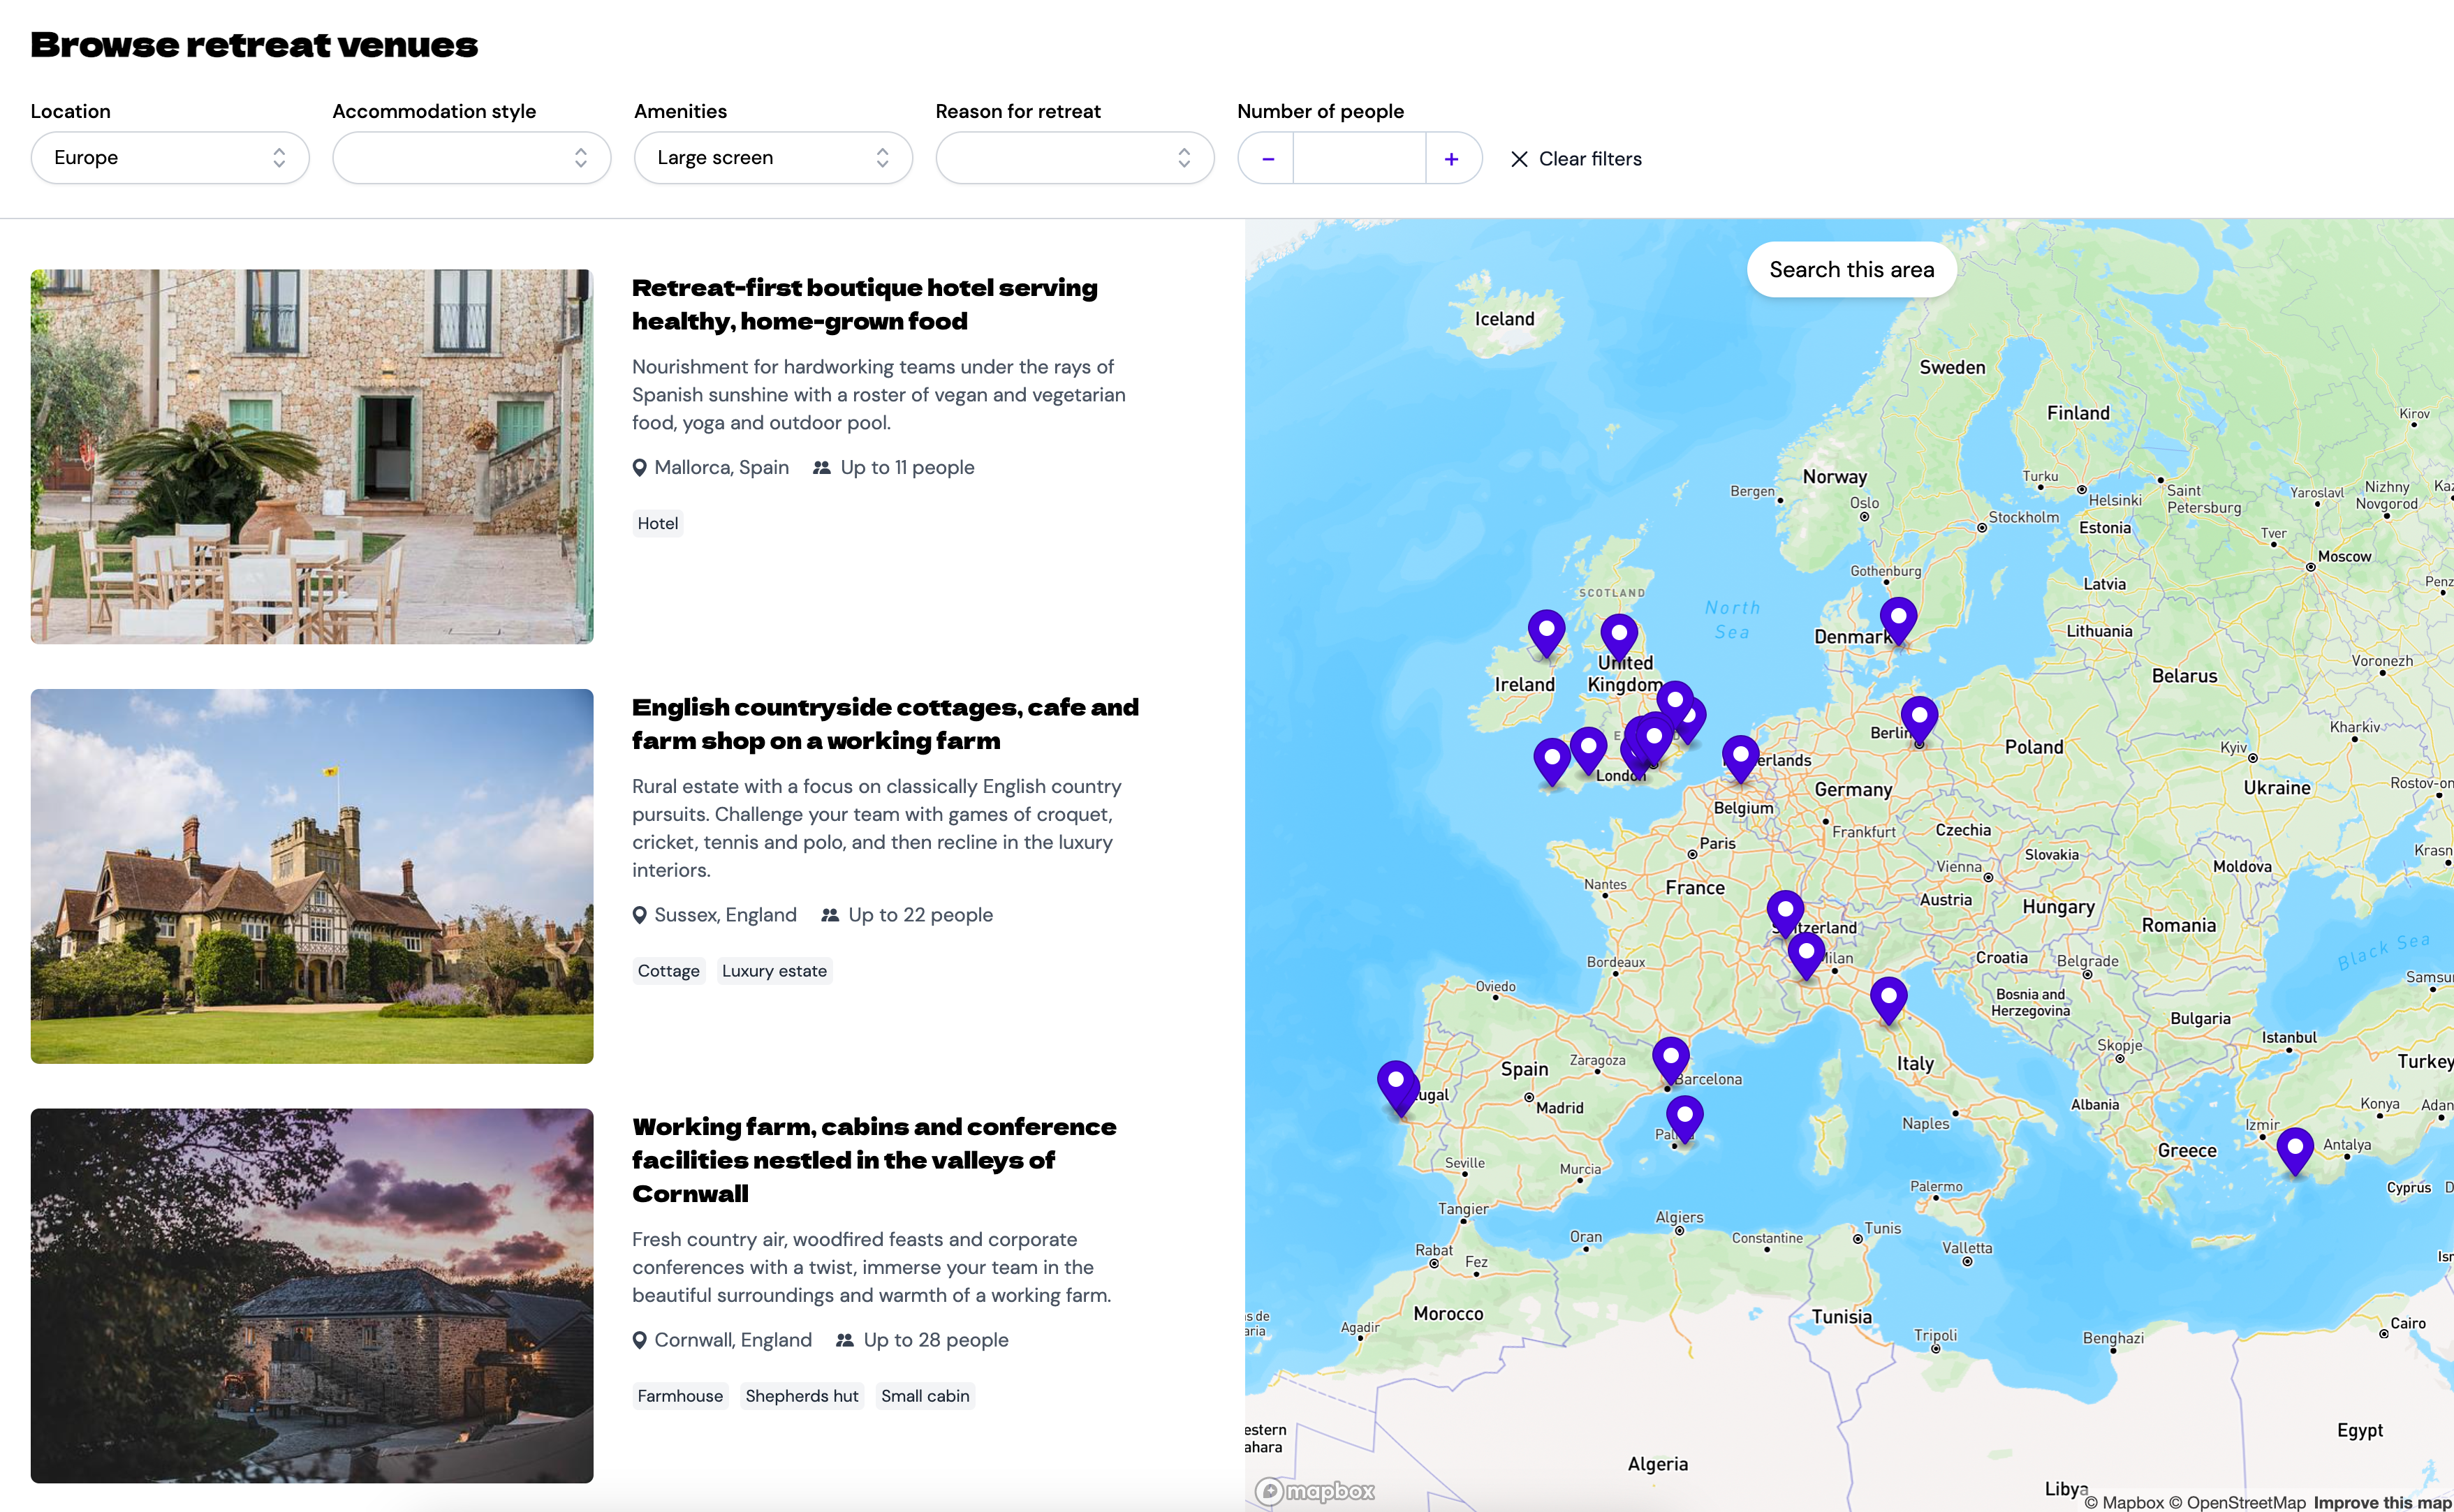Select the map pin over the Netherlands
This screenshot has width=2454, height=1512.
coord(1740,756)
